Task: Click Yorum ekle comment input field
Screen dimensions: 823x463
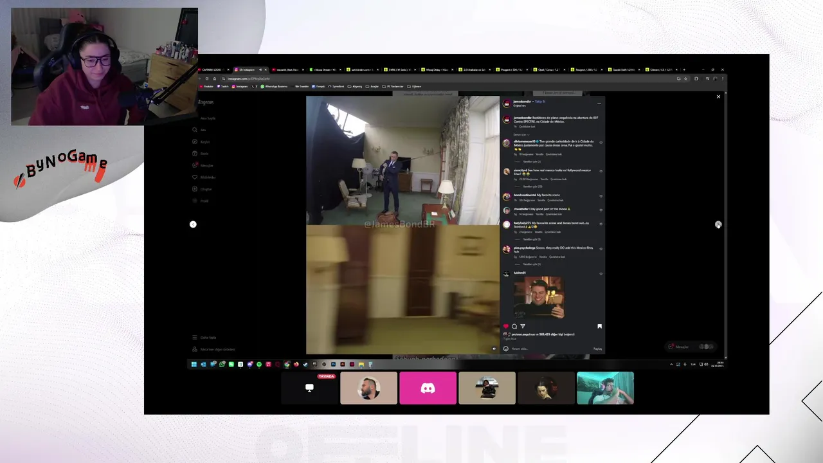Action: [550, 349]
